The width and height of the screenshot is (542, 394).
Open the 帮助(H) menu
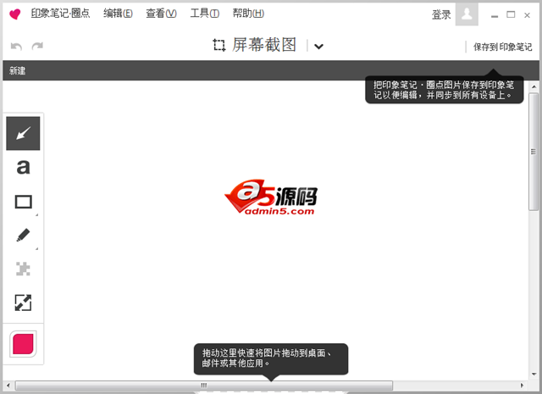tap(248, 14)
